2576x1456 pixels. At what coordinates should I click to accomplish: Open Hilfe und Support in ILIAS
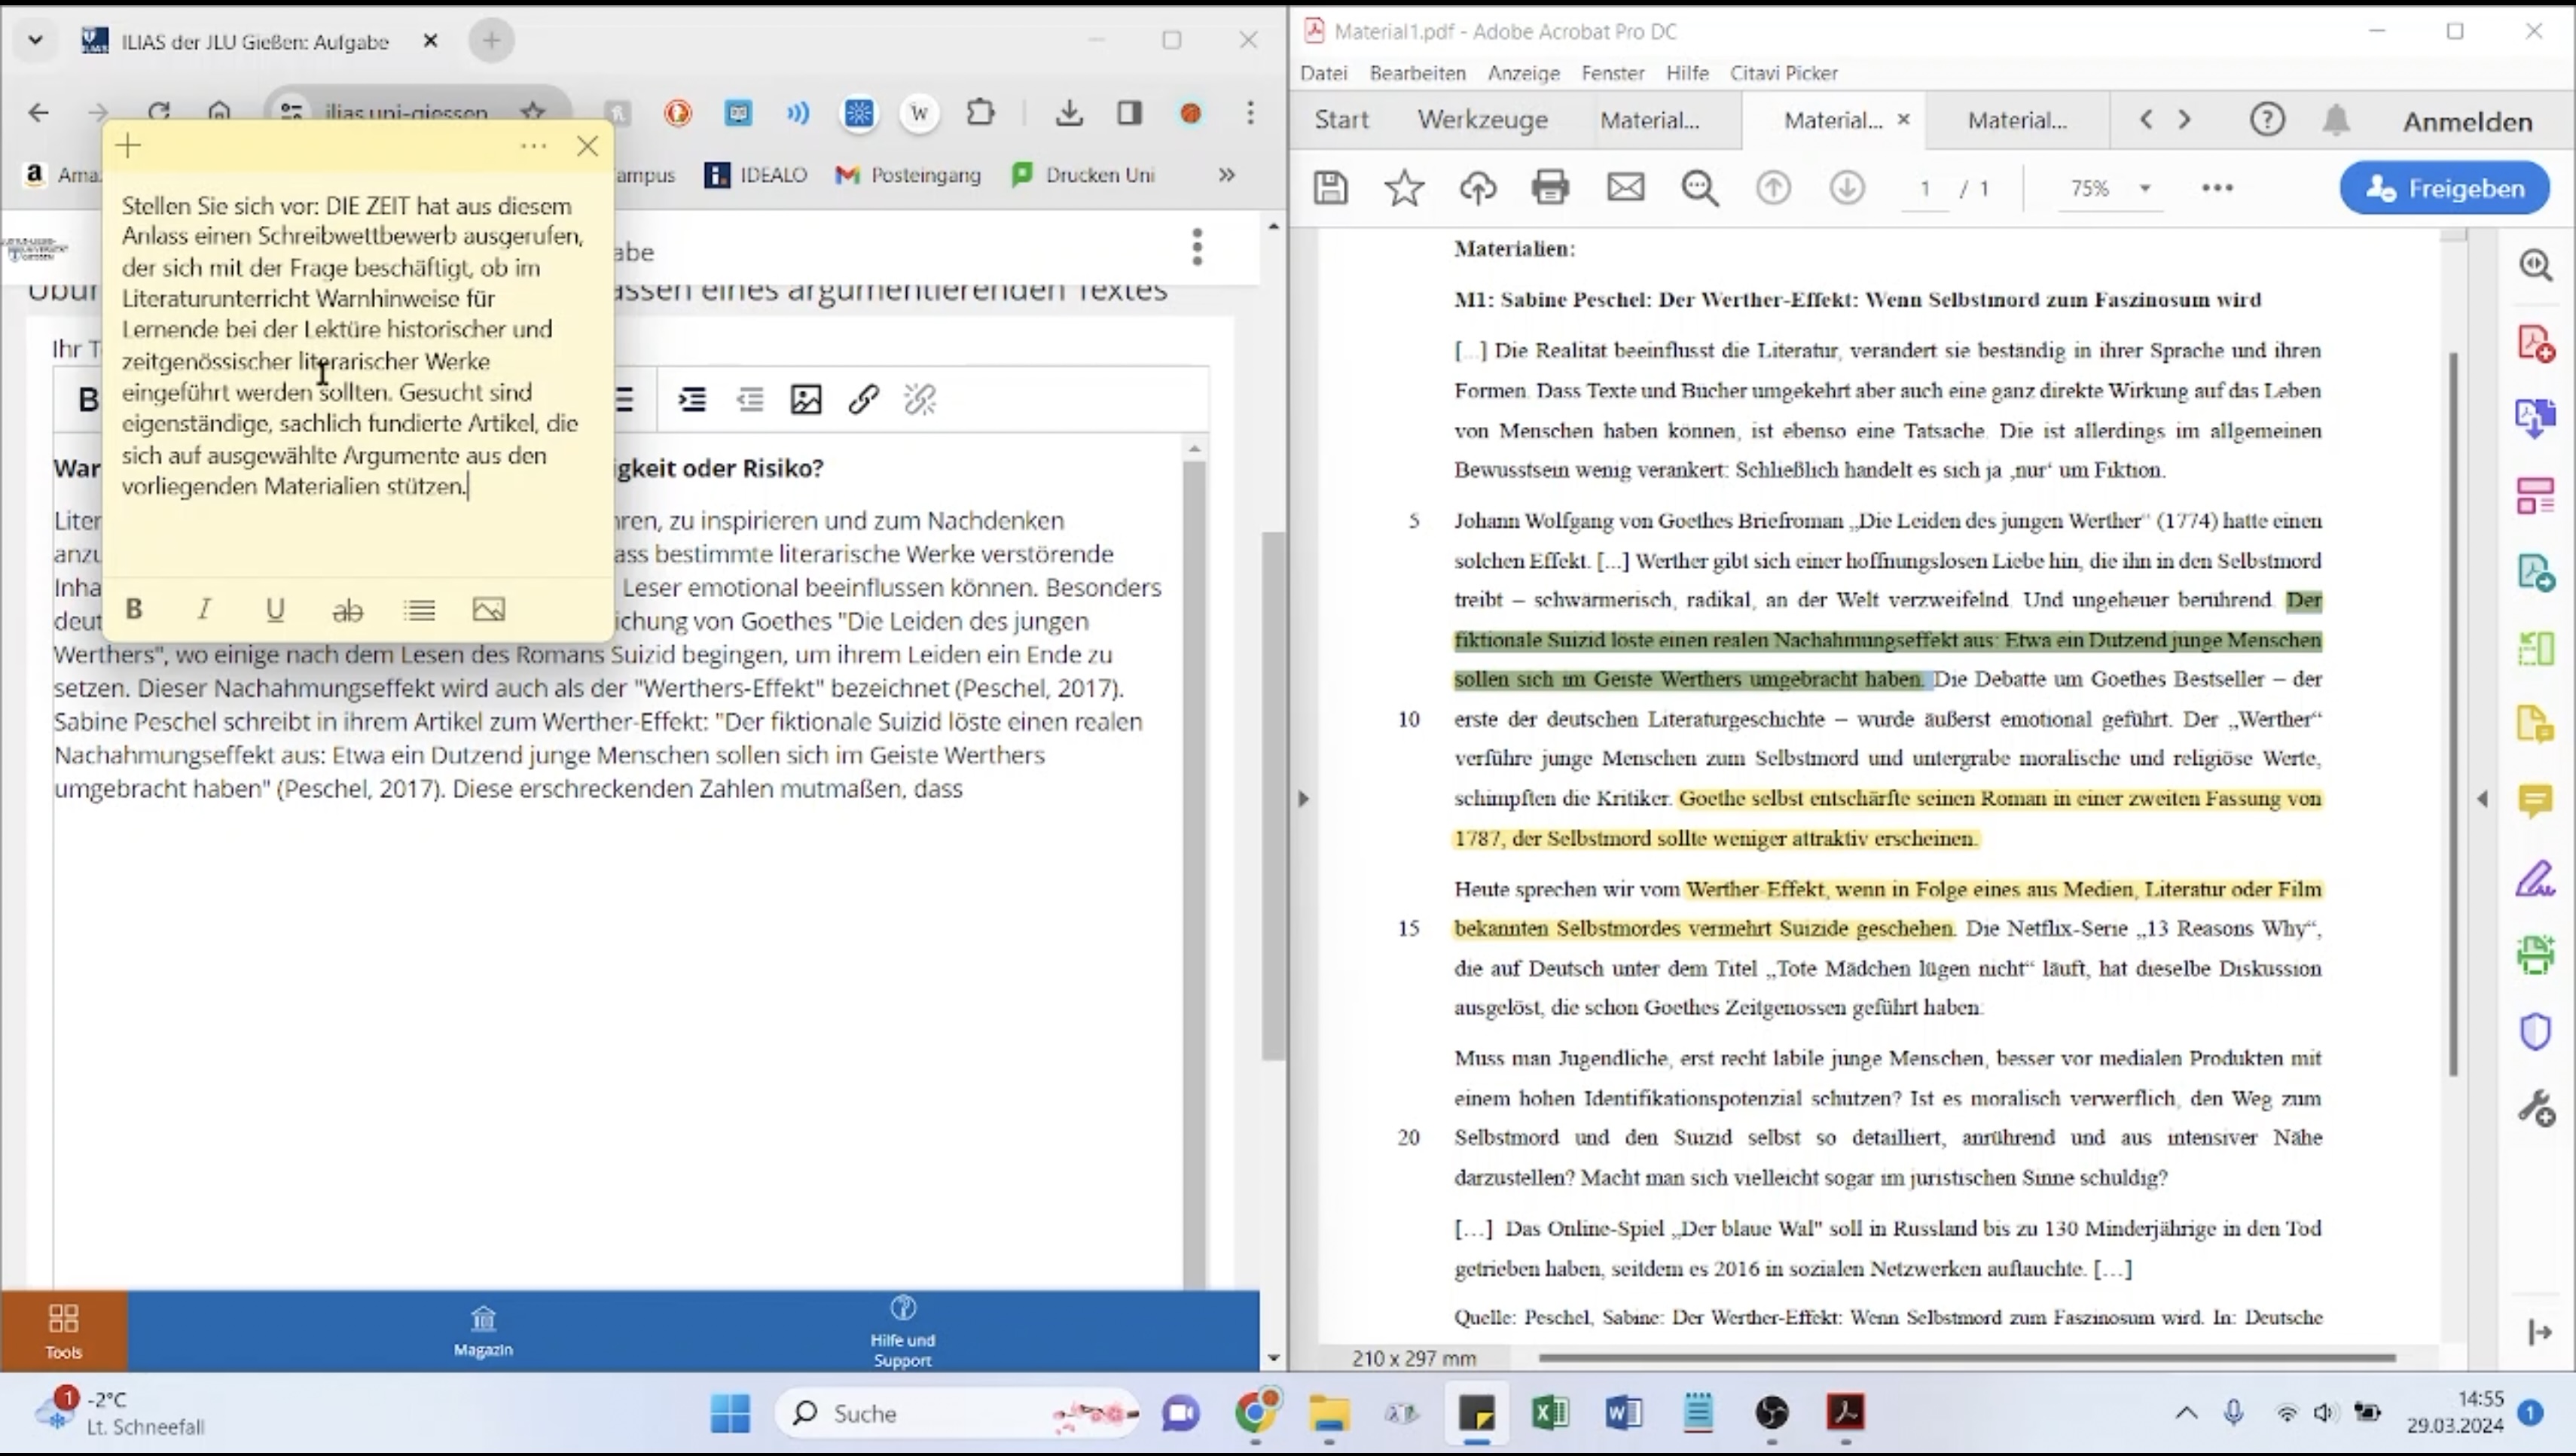(x=902, y=1331)
